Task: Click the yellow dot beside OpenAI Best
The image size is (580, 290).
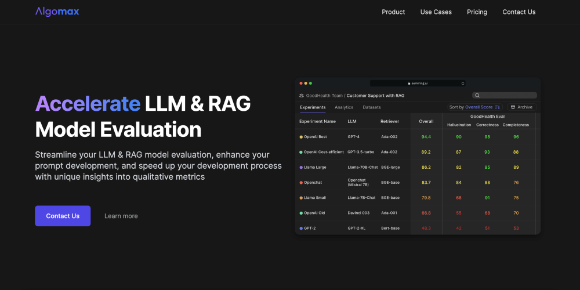Action: tap(301, 137)
